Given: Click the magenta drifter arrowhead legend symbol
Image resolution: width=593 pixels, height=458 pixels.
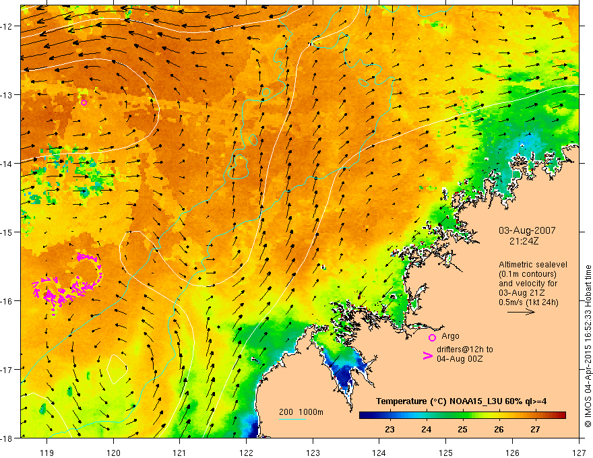Looking at the screenshot, I should coord(427,356).
